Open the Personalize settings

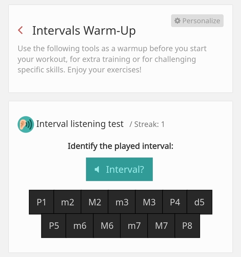click(197, 21)
